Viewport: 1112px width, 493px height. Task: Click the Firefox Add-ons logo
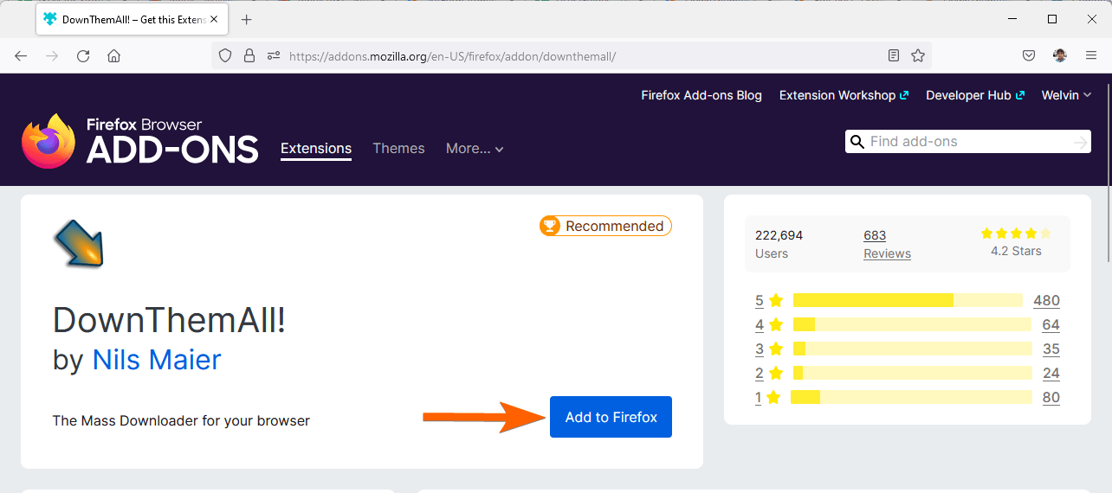click(140, 141)
